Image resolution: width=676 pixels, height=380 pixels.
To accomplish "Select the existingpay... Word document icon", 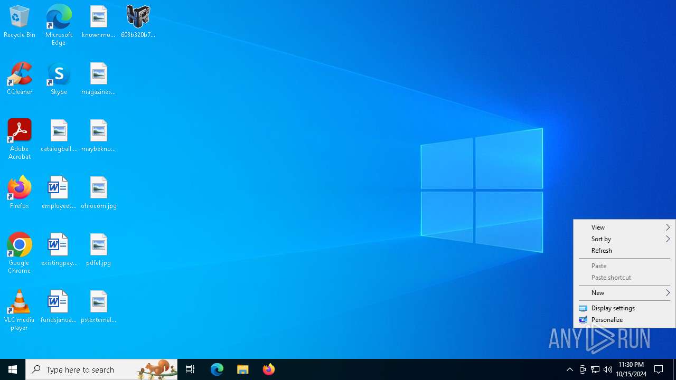I will [59, 250].
